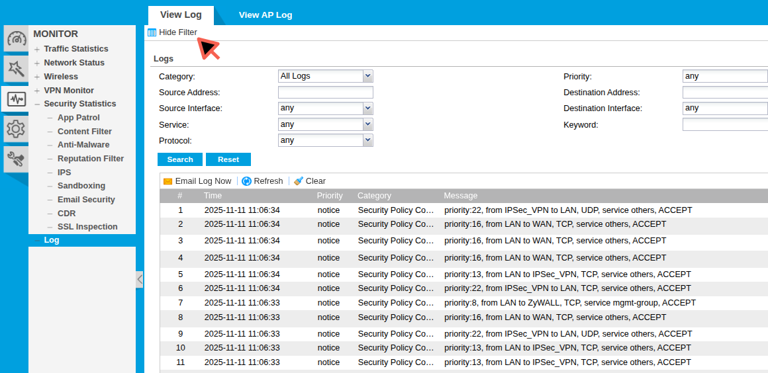Click the Email Log Now envelope icon
The image size is (768, 373).
point(168,181)
